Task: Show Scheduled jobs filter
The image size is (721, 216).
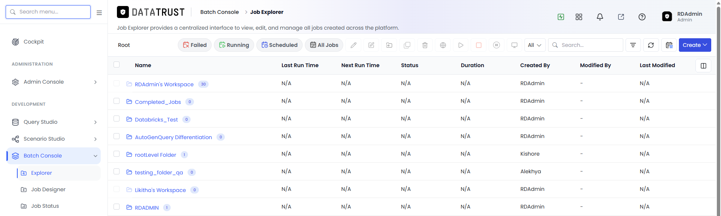Action: [x=279, y=45]
